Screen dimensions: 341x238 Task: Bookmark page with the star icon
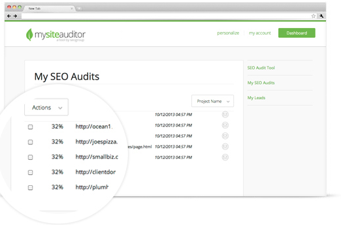pos(314,16)
